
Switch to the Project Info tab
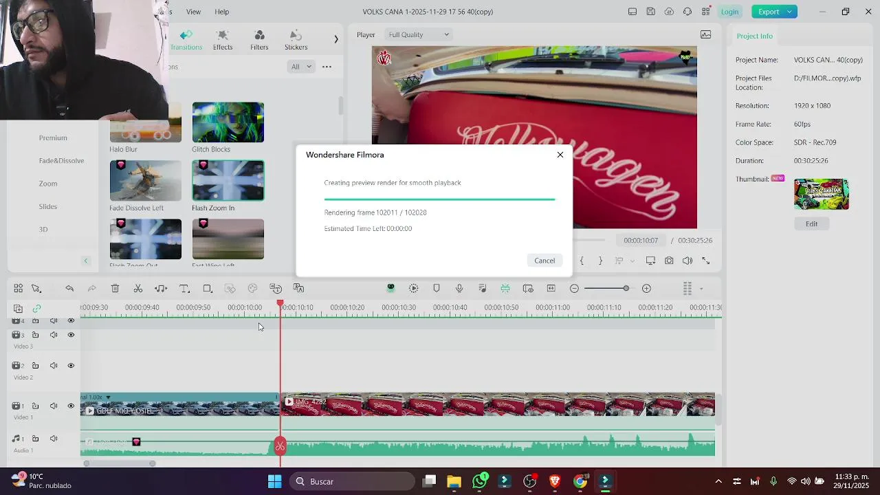click(x=754, y=36)
